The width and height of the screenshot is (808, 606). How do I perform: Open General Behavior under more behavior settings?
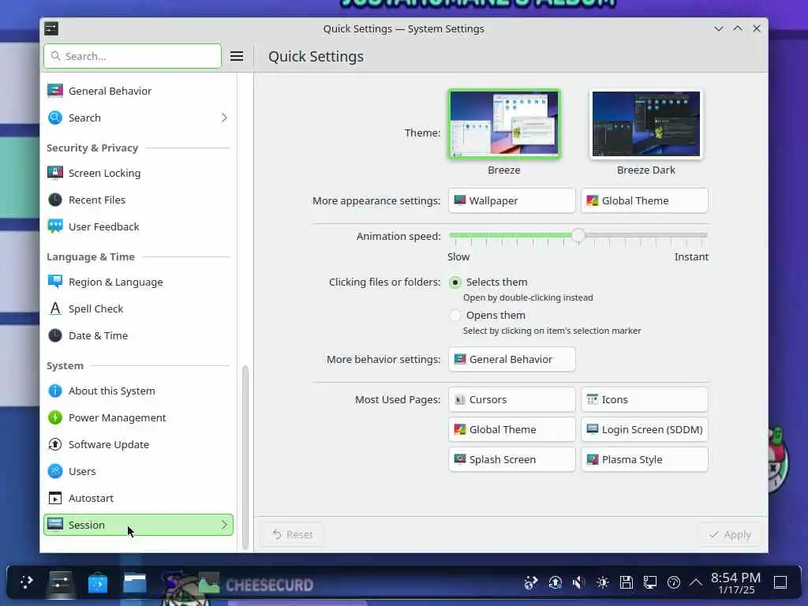(x=511, y=359)
